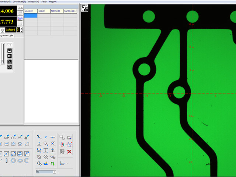The image size is (236, 177).
Task: Click the green up-down arrows icon
Action: 53,163
